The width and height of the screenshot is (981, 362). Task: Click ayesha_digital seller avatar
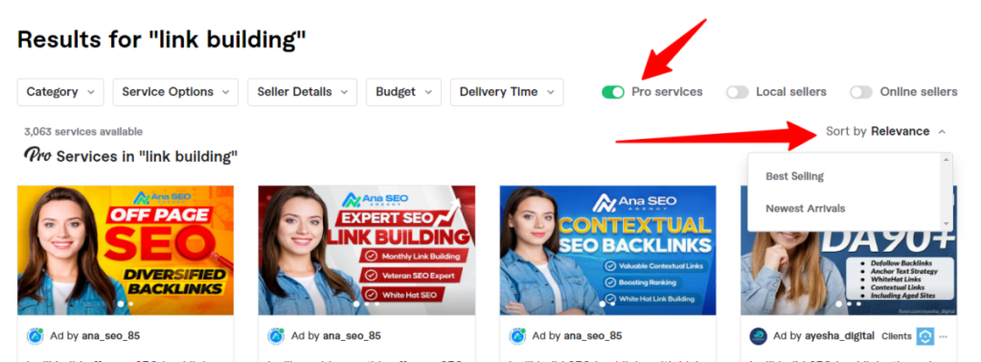click(x=759, y=336)
